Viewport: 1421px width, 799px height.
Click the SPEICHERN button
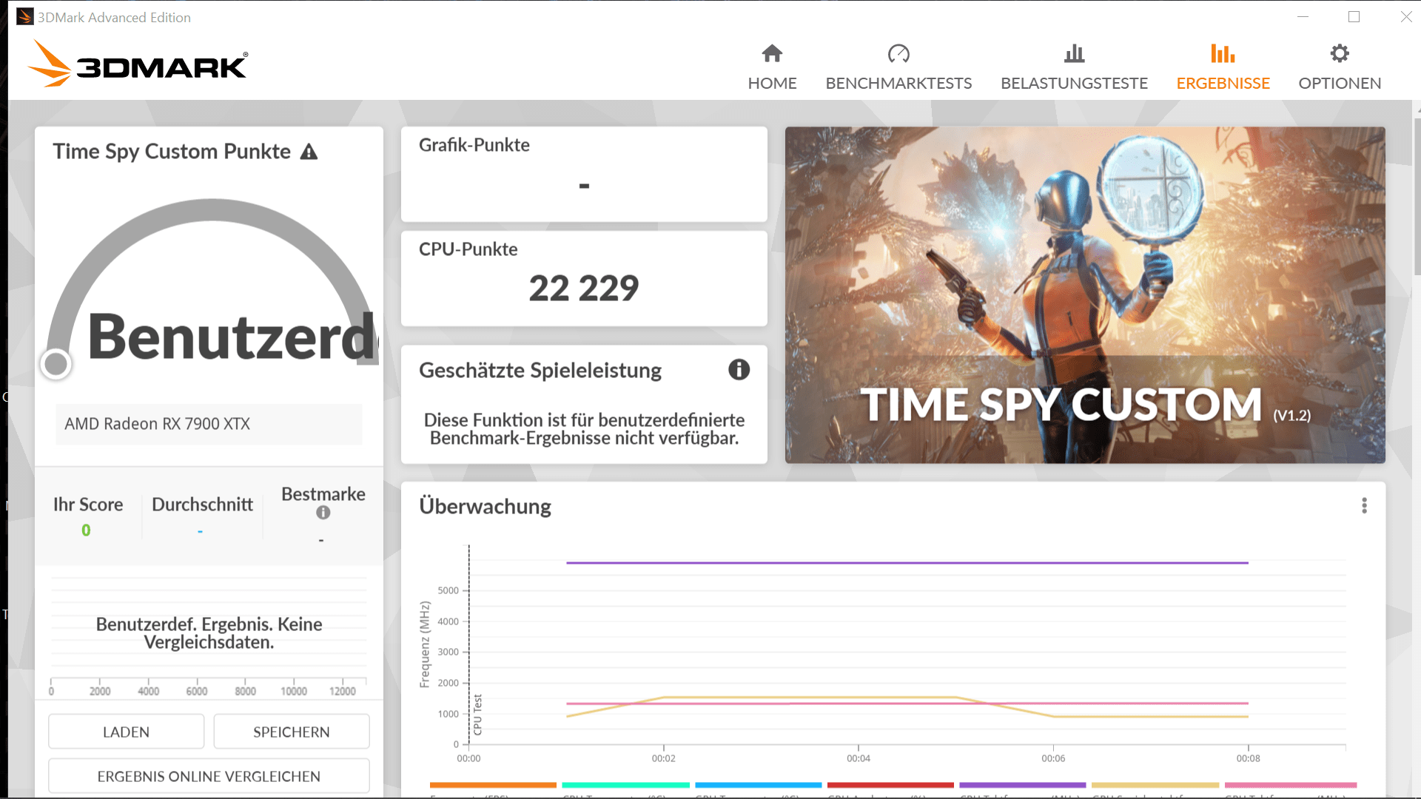[292, 732]
